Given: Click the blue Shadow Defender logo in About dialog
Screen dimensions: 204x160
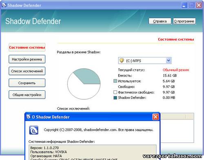Looking at the screenshot, I should click(x=34, y=130).
